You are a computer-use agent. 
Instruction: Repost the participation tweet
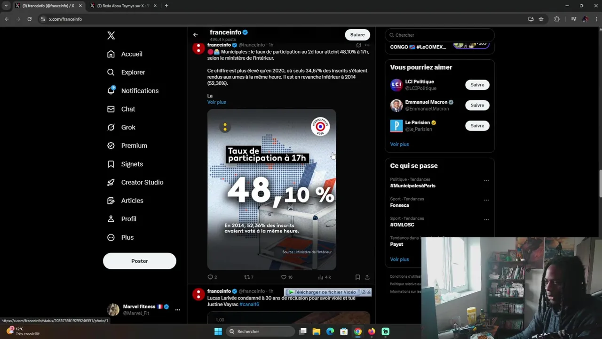[249, 277]
